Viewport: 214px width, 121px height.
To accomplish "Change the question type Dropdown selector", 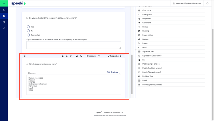I will (93, 56).
